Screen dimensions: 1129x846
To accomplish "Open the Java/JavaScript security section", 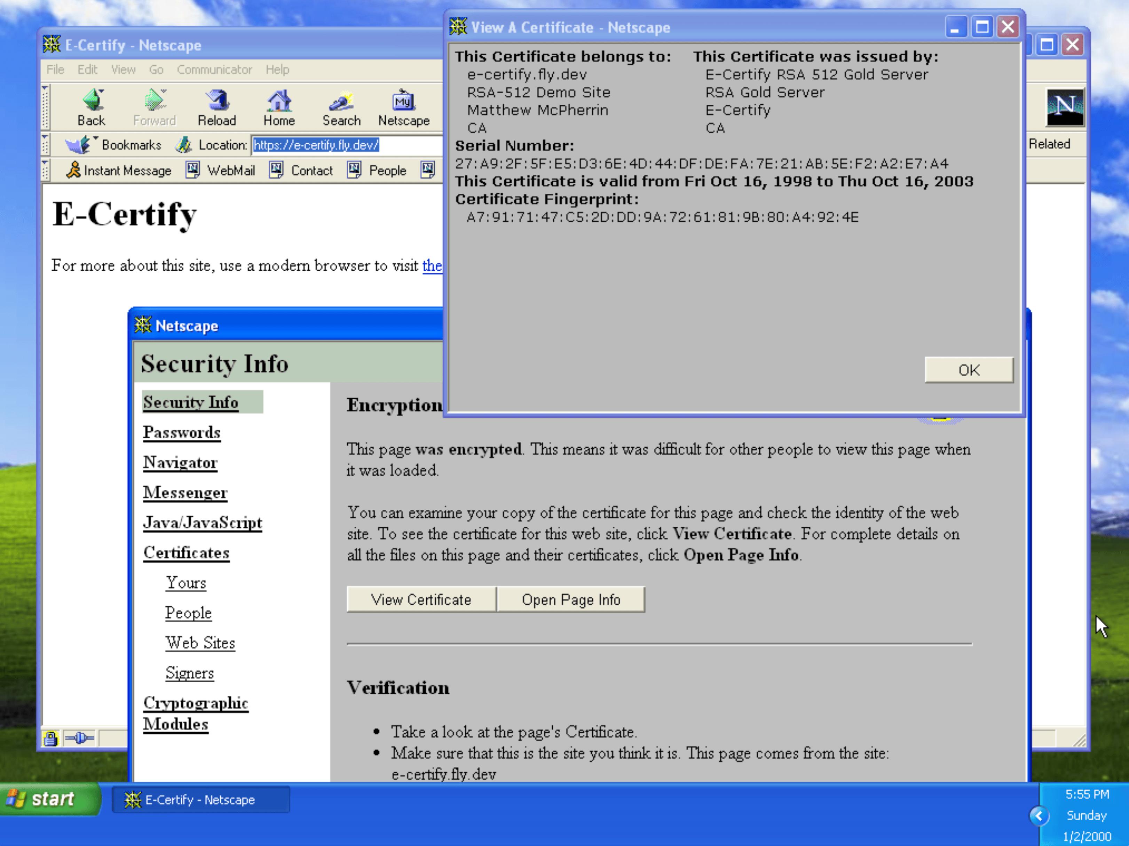I will pos(203,523).
